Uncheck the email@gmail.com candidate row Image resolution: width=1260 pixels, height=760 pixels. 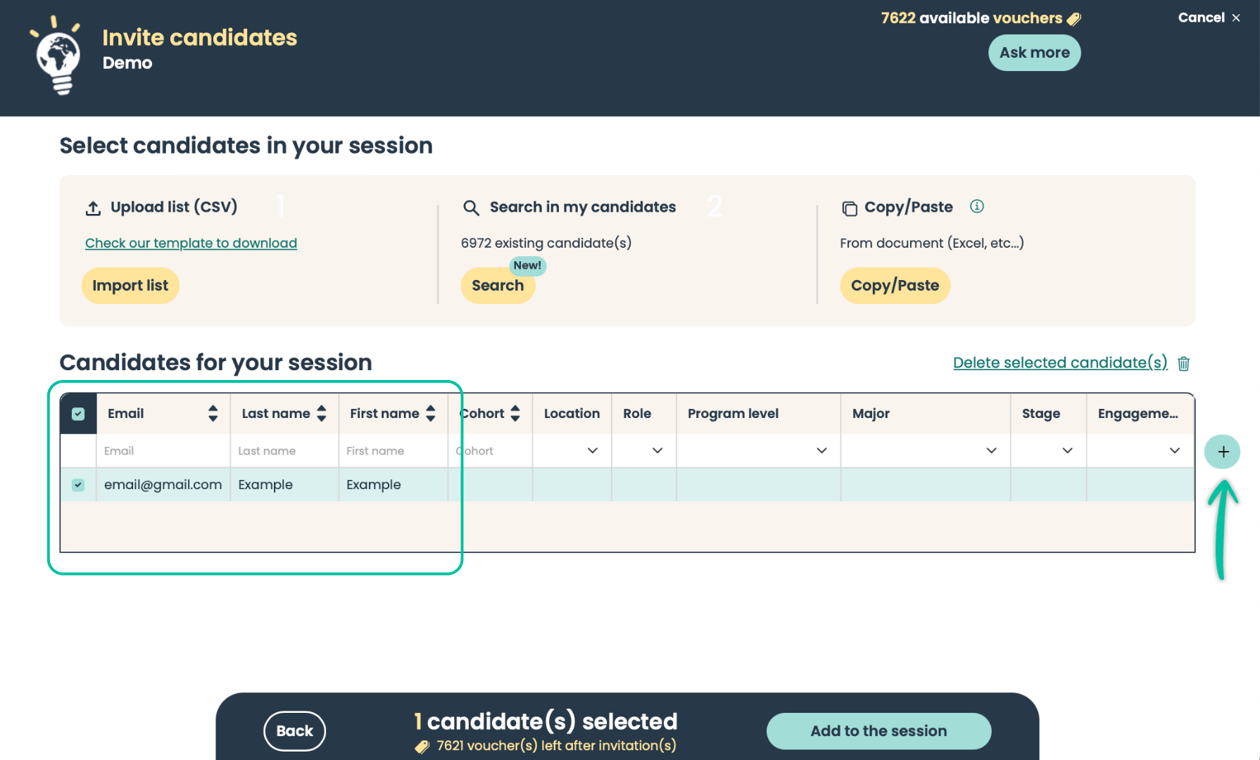[x=78, y=485]
